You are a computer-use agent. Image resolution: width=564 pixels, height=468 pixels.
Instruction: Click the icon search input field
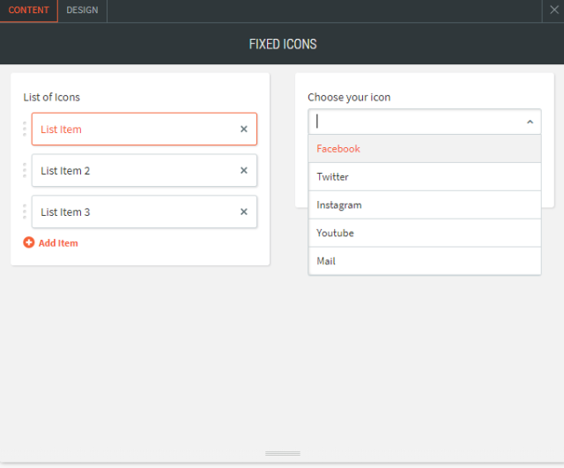pos(414,122)
